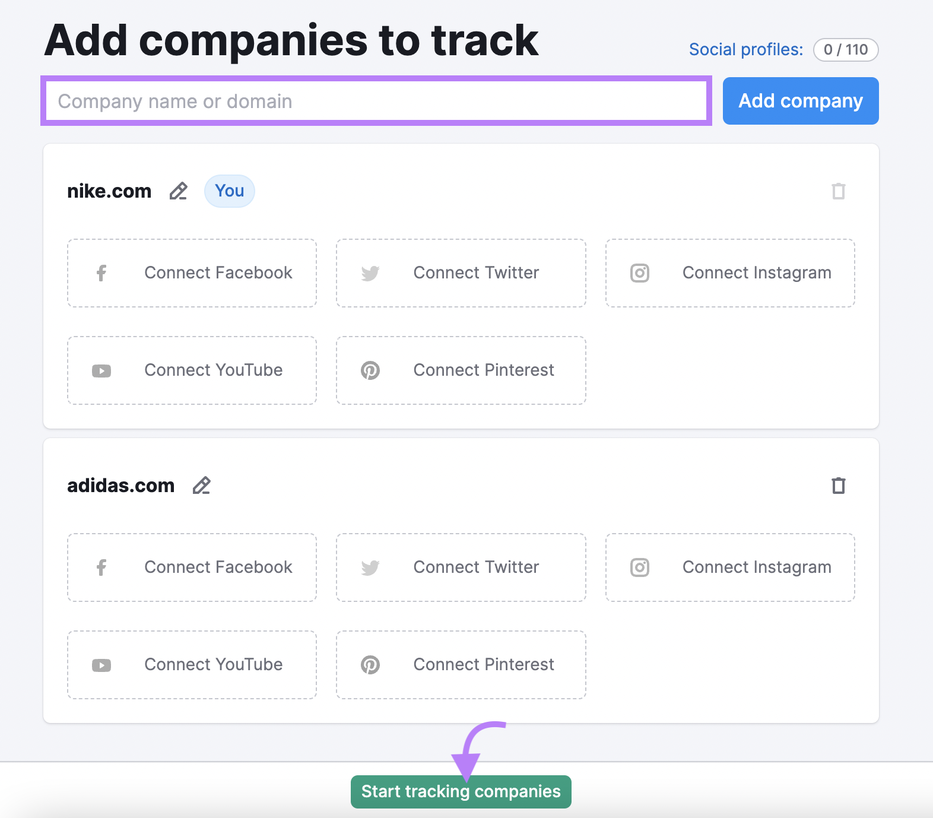The image size is (933, 818).
Task: Click Start tracking companies button
Action: tap(461, 792)
